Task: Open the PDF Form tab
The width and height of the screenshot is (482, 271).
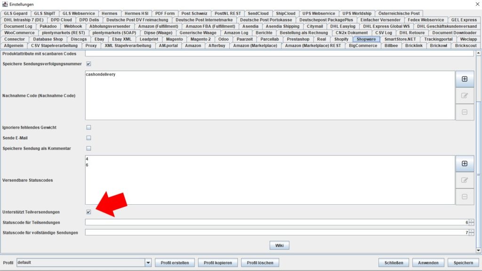Action: (165, 14)
